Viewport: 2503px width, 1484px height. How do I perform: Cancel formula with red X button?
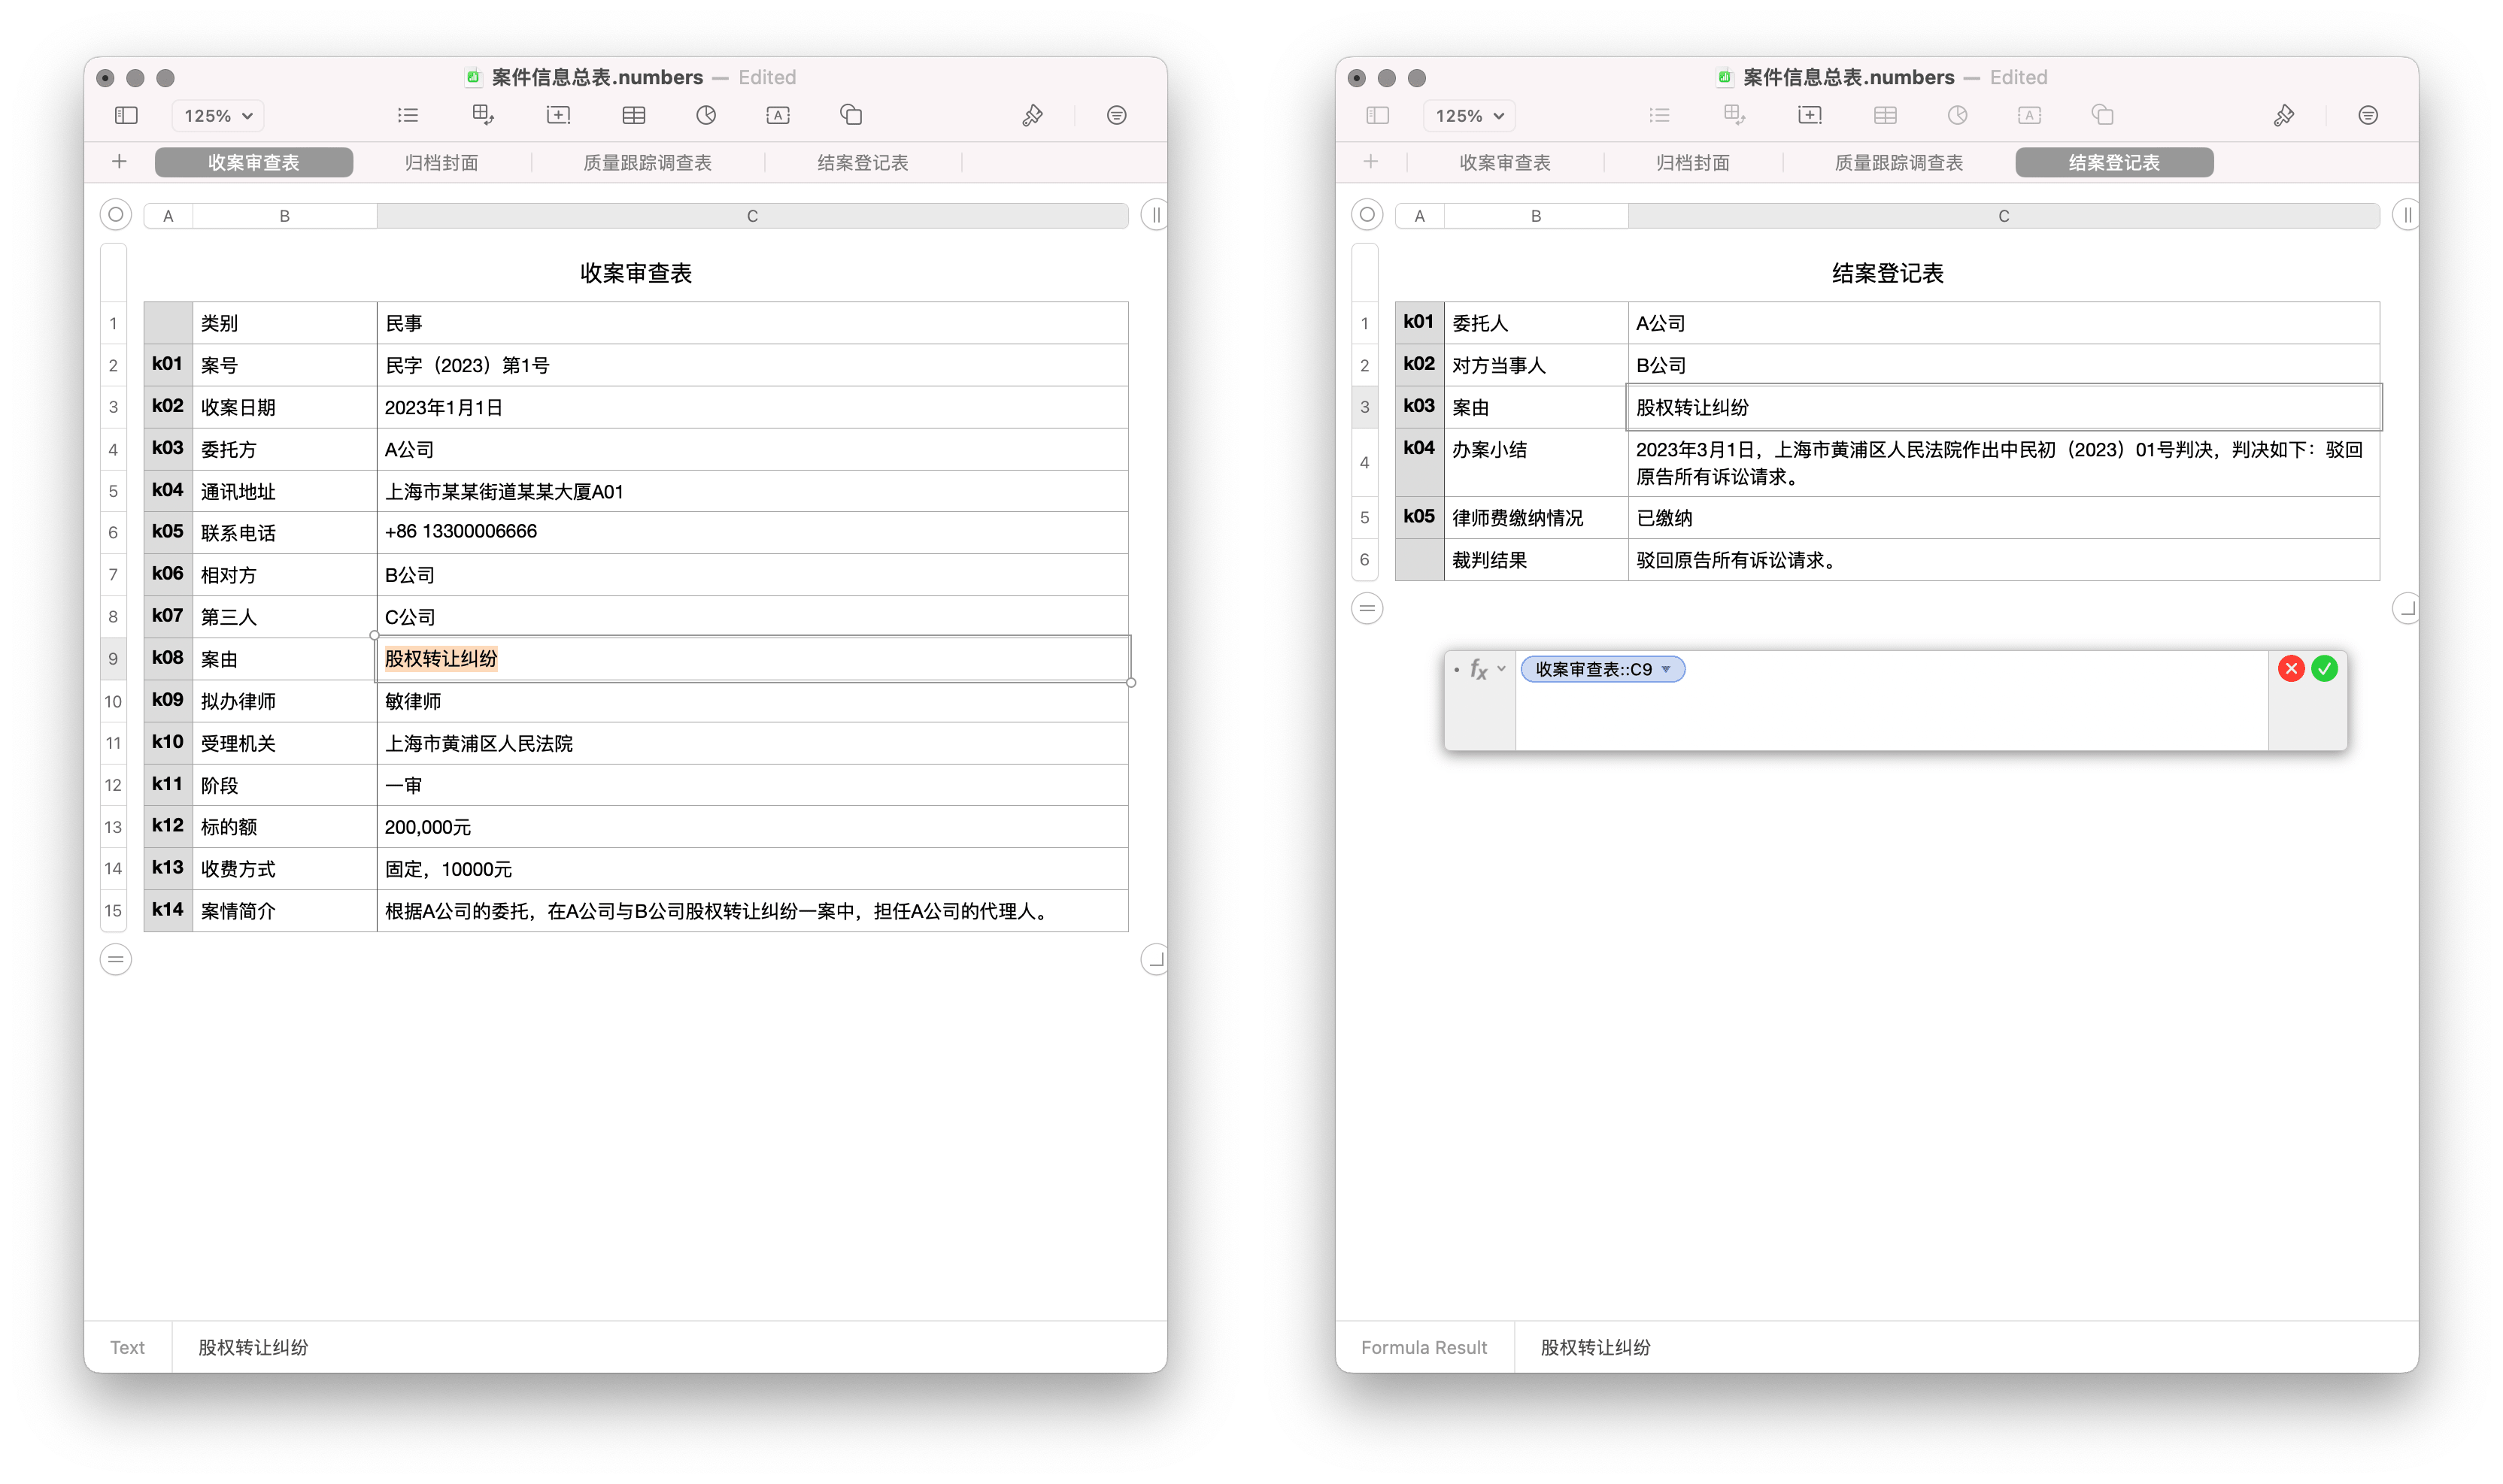(x=2291, y=669)
